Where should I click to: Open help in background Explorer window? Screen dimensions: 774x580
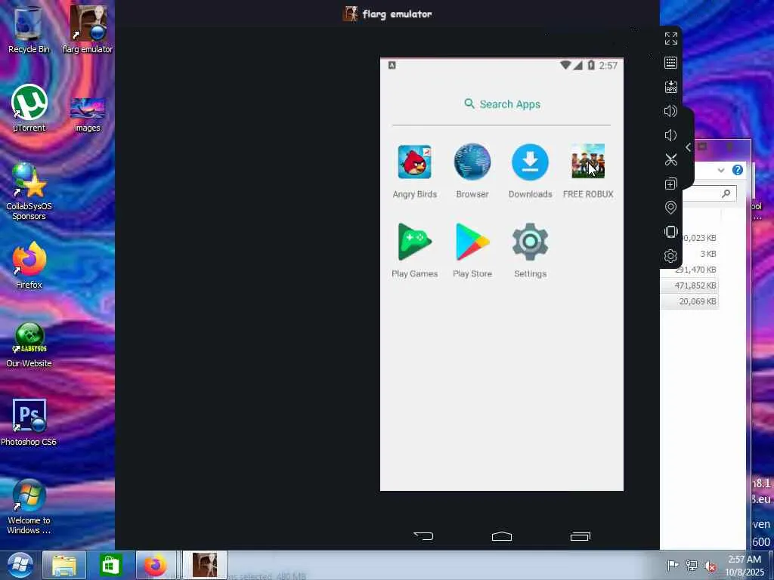tap(738, 170)
